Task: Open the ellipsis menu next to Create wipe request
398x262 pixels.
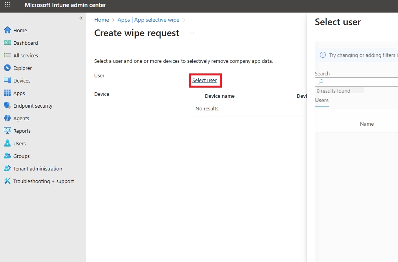Action: (x=192, y=33)
